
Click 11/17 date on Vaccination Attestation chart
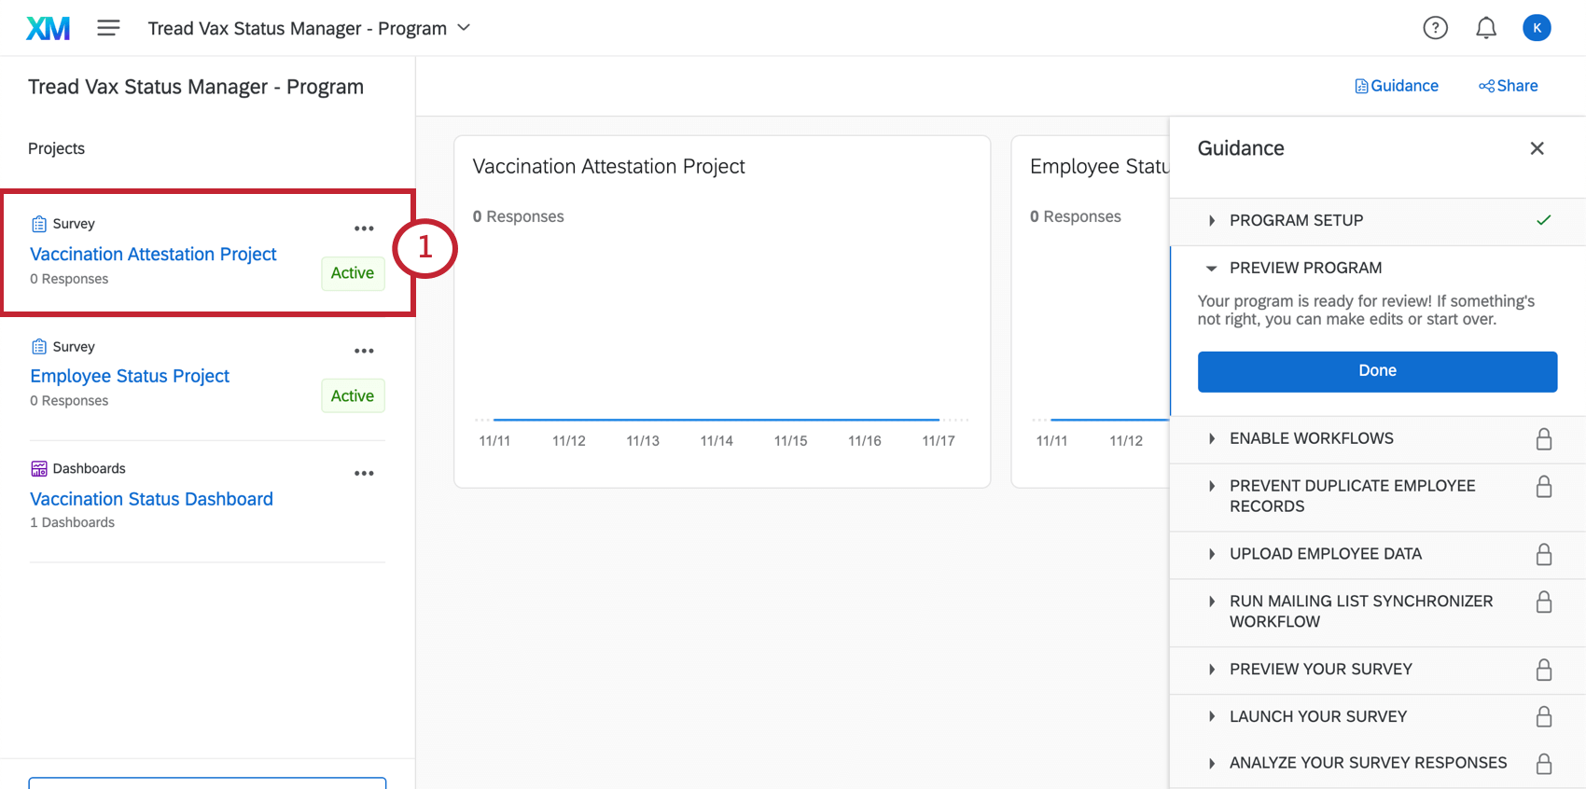pyautogui.click(x=939, y=441)
